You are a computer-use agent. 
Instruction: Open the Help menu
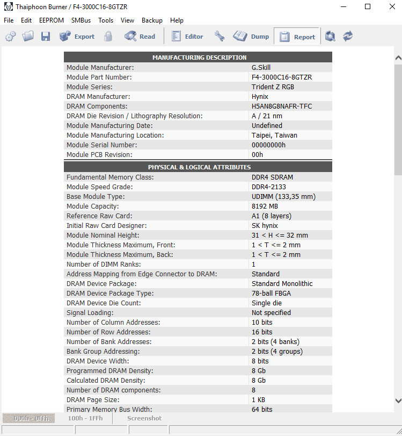177,20
